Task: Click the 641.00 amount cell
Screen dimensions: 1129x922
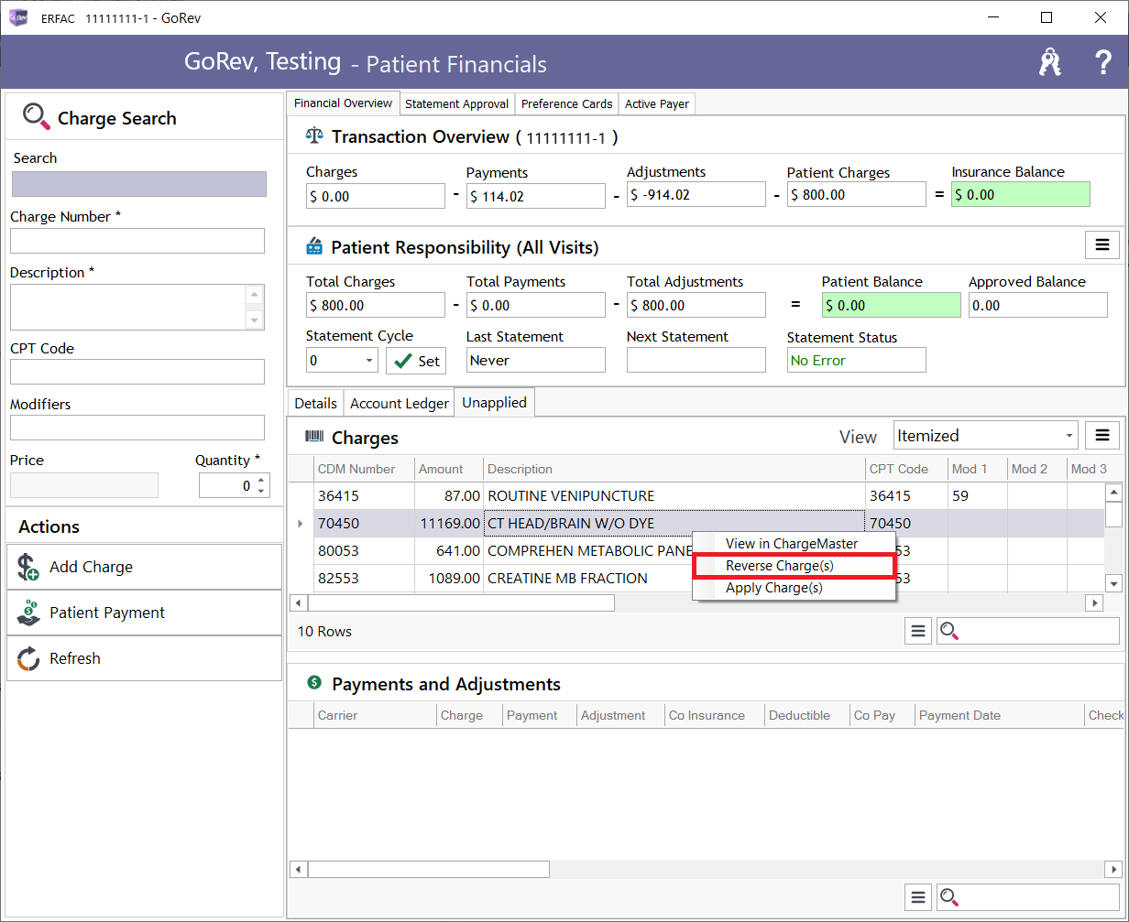Action: click(x=449, y=551)
